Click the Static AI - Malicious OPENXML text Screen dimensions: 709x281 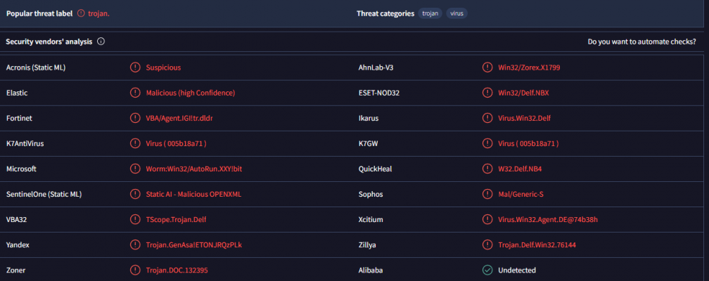(x=193, y=194)
